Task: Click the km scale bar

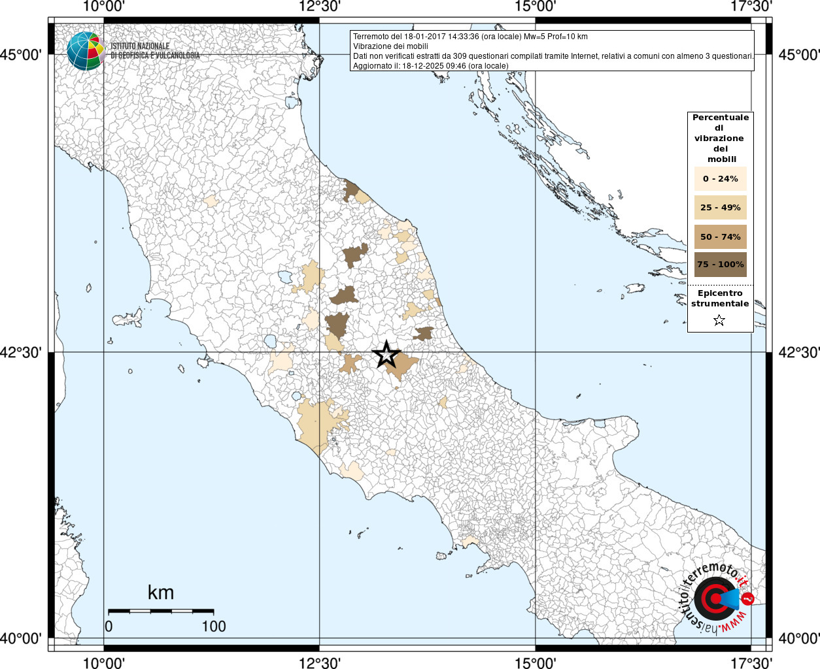Action: 161,611
